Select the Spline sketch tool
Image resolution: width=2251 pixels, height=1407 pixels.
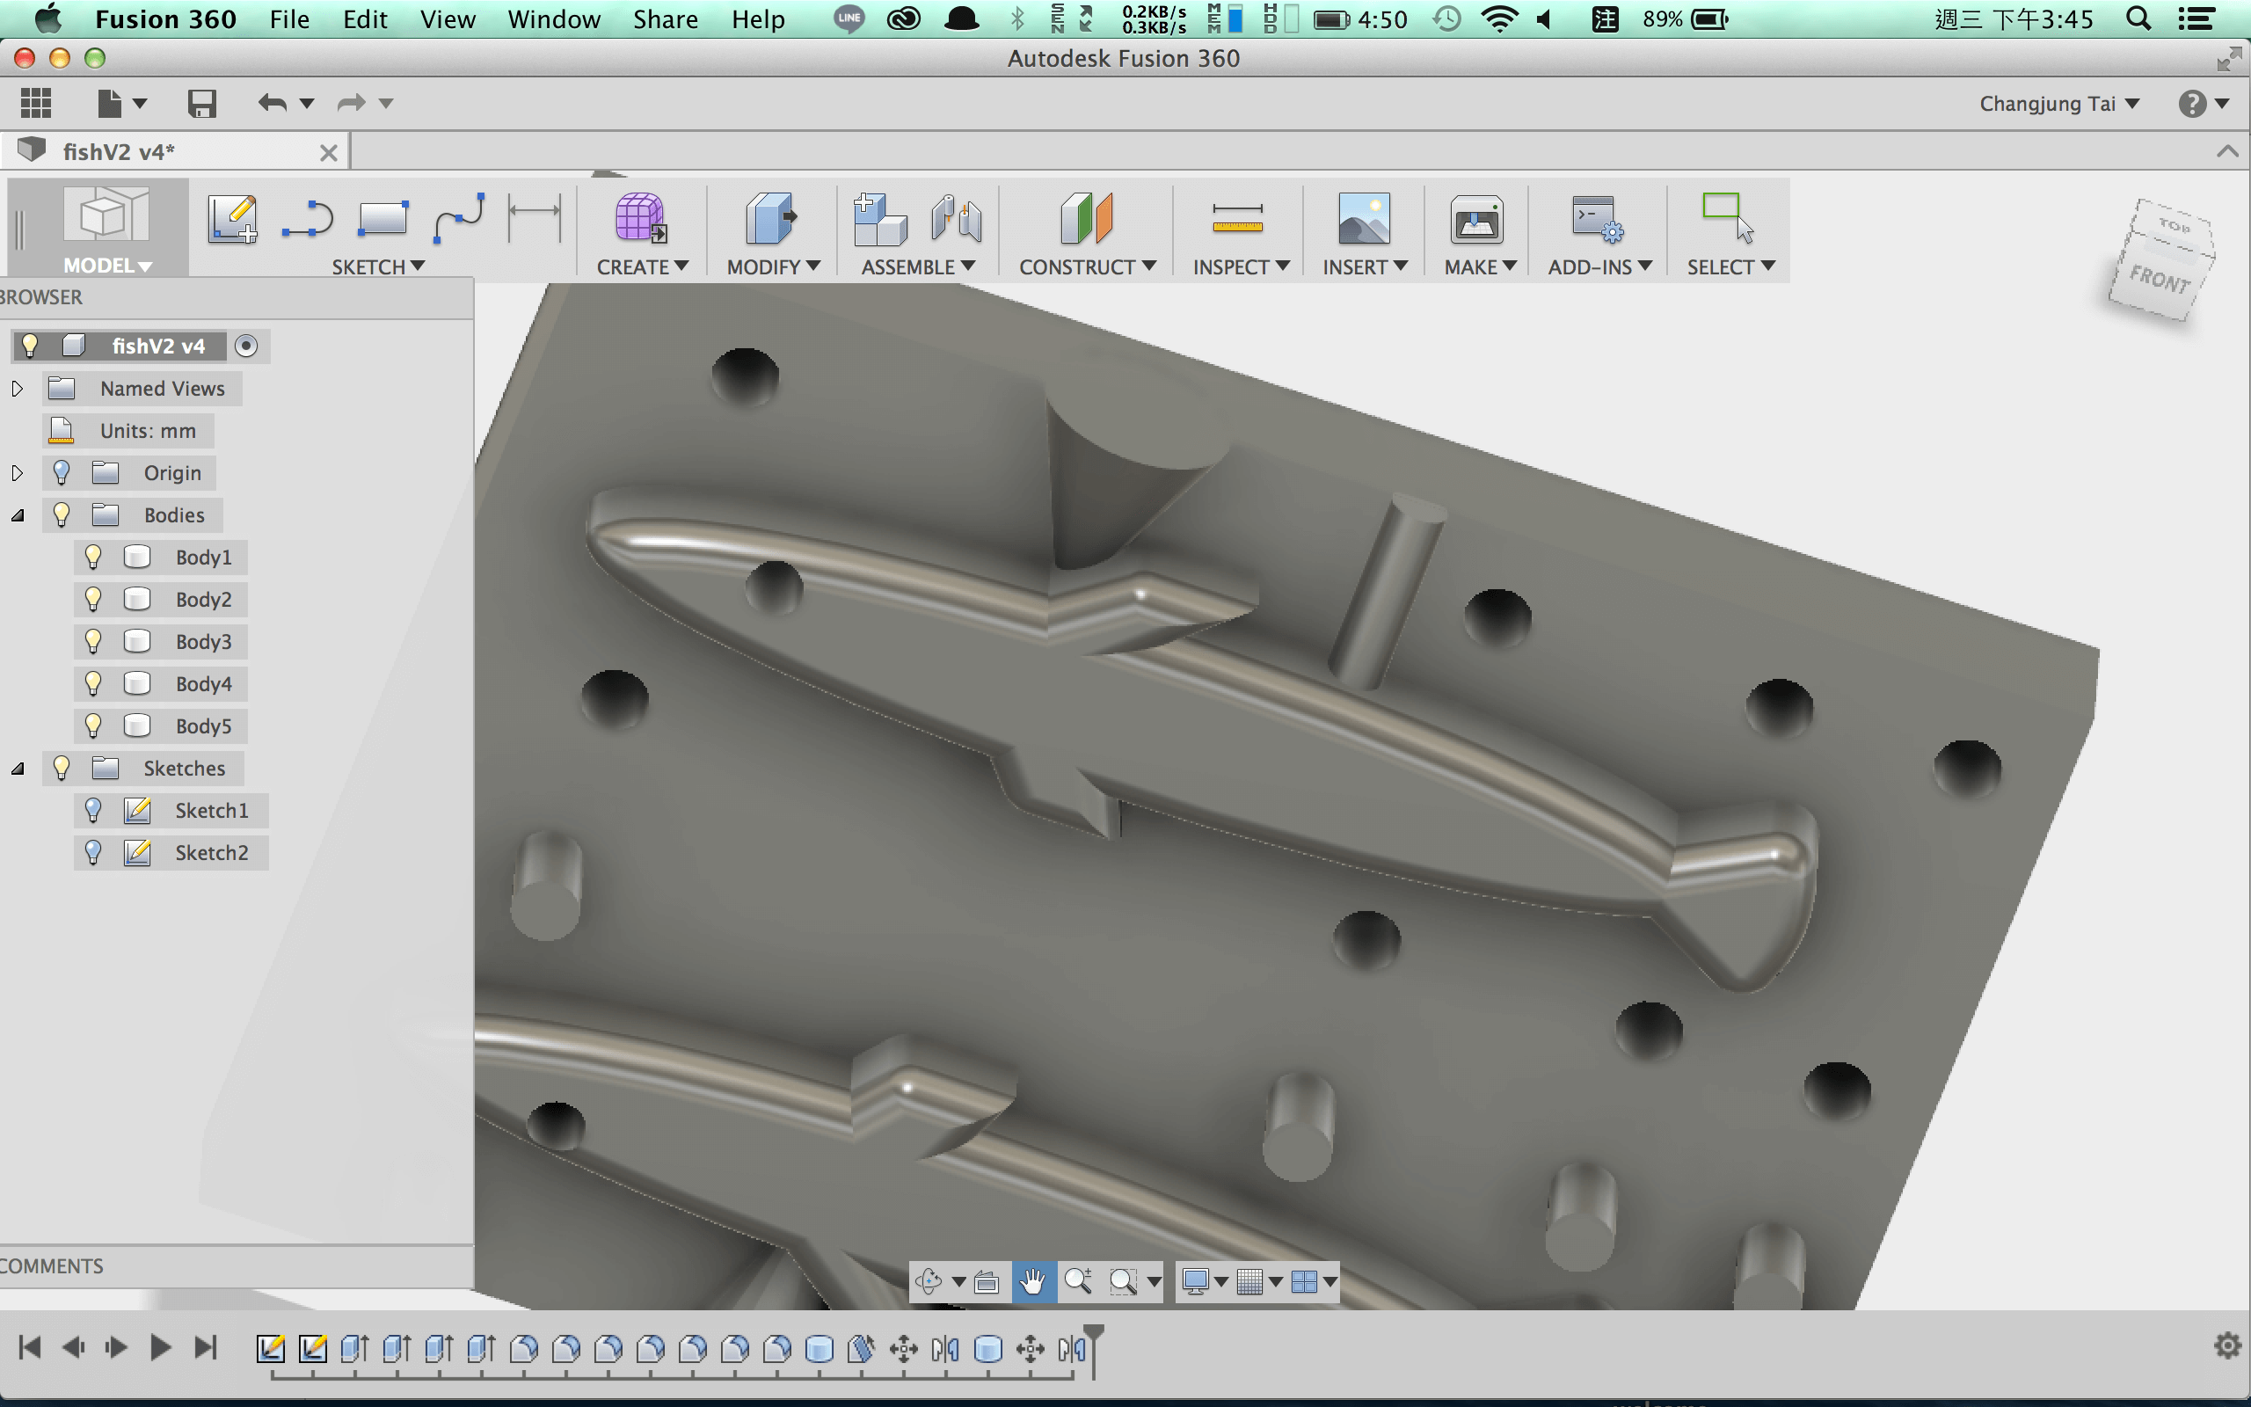point(459,219)
